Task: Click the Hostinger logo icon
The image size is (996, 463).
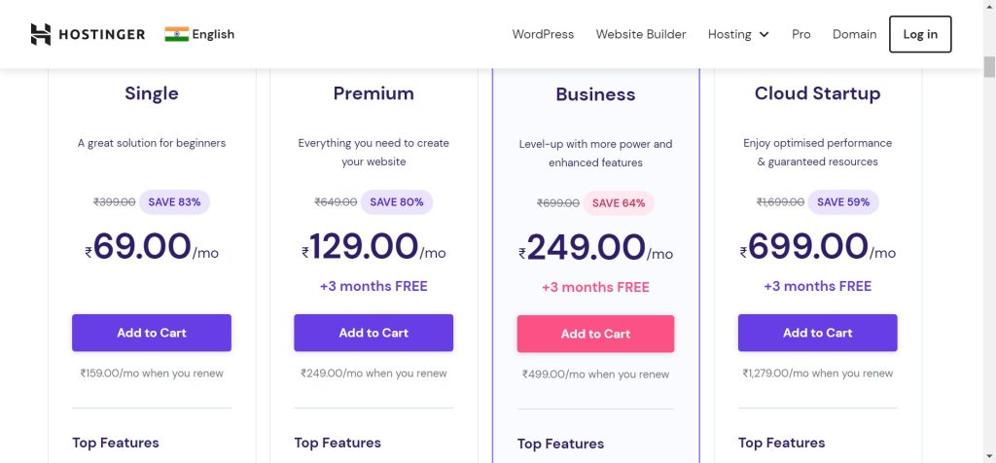Action: pyautogui.click(x=40, y=34)
